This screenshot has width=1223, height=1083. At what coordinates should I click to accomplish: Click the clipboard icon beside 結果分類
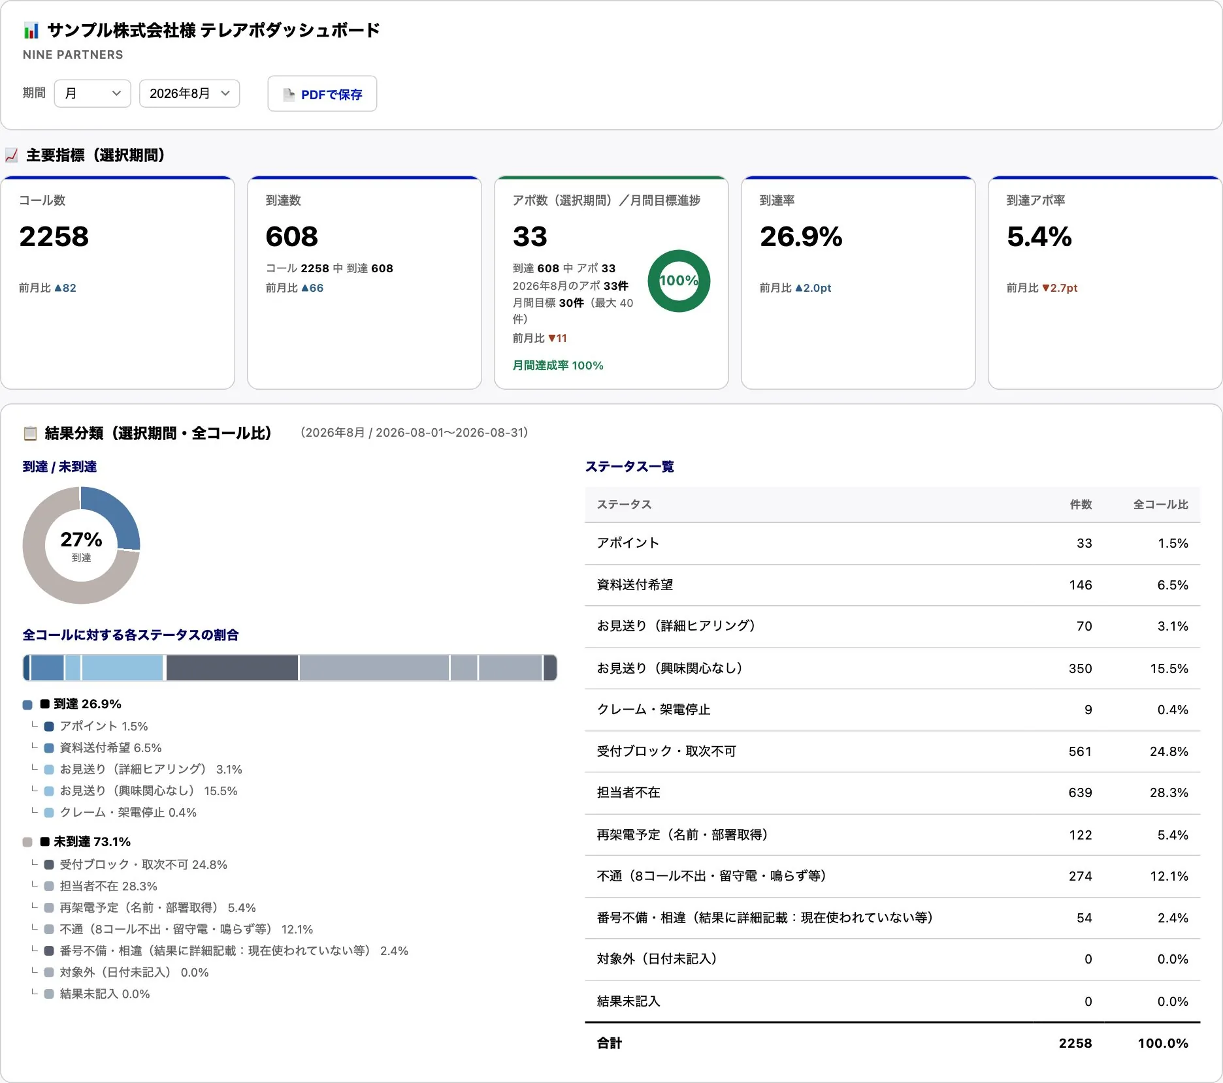(30, 433)
